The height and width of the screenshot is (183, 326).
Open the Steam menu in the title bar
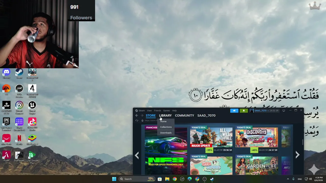click(x=140, y=111)
